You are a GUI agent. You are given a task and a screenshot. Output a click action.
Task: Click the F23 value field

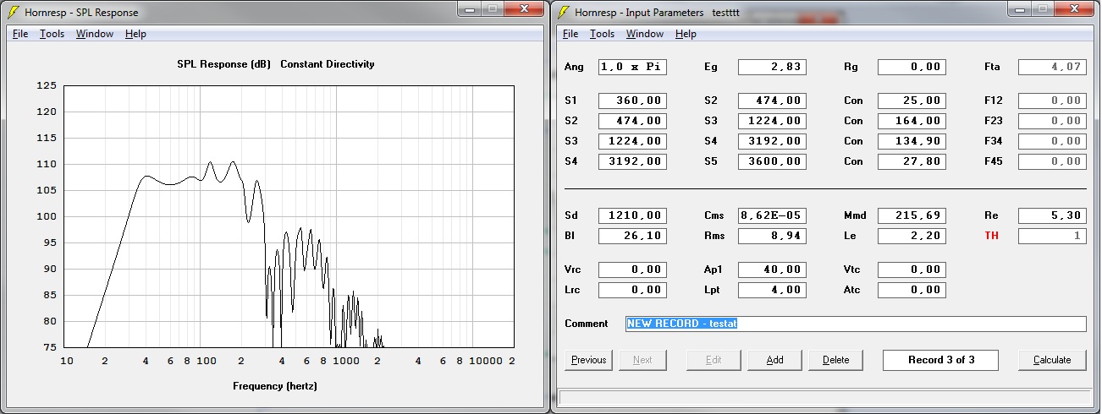tap(1052, 121)
